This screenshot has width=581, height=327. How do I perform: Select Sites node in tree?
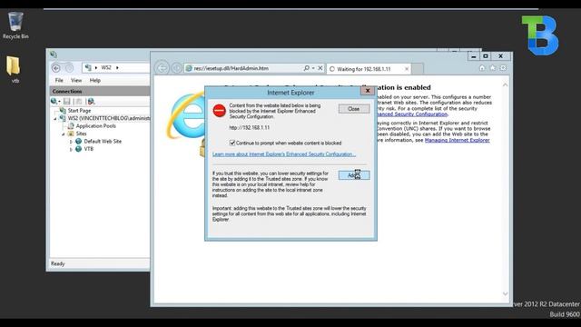click(x=81, y=134)
